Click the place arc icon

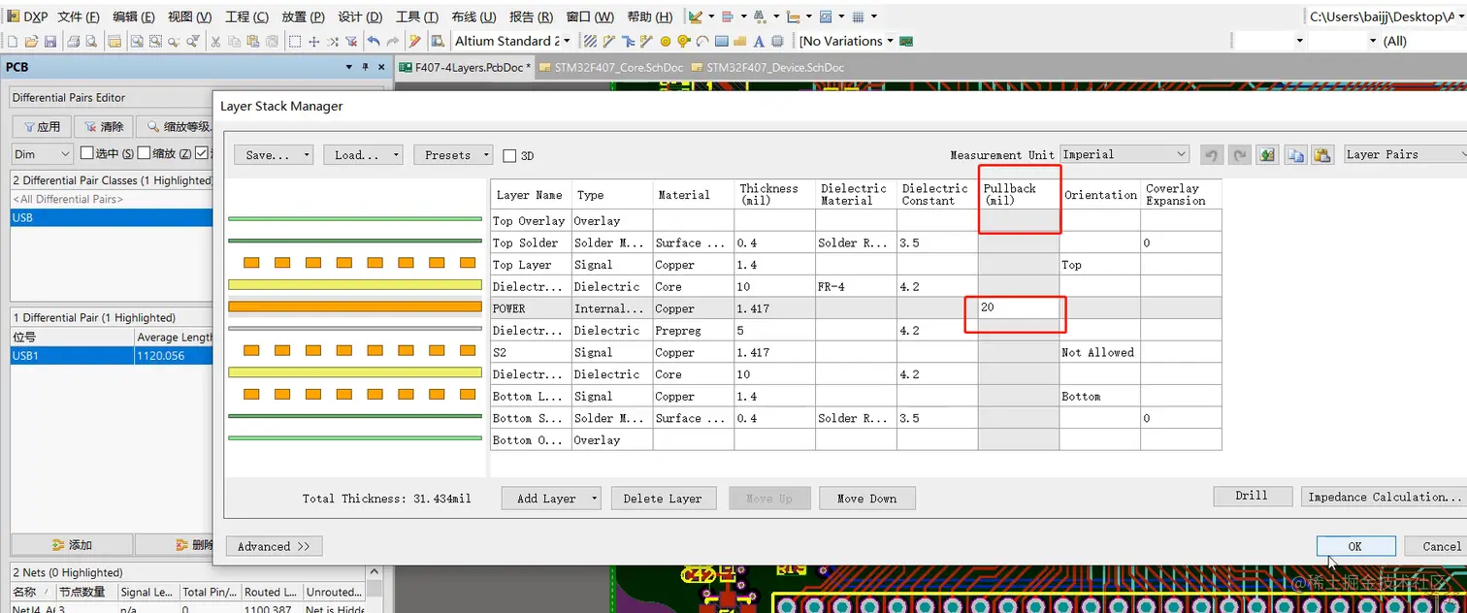click(702, 42)
